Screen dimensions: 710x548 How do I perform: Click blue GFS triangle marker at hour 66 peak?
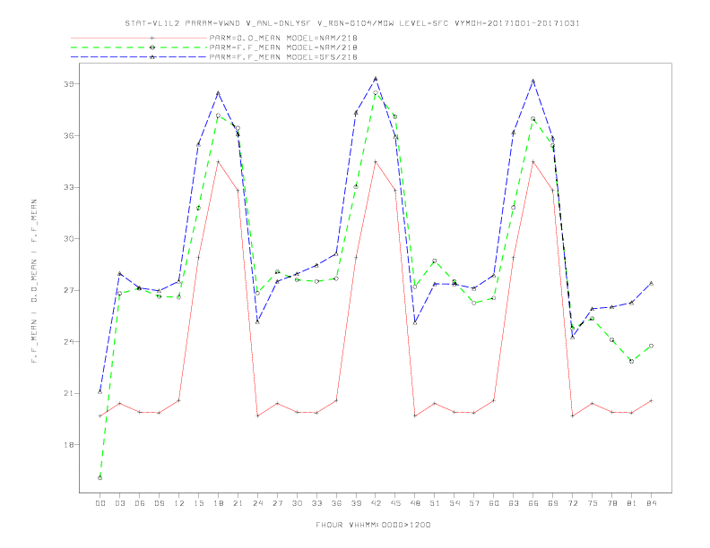[533, 81]
